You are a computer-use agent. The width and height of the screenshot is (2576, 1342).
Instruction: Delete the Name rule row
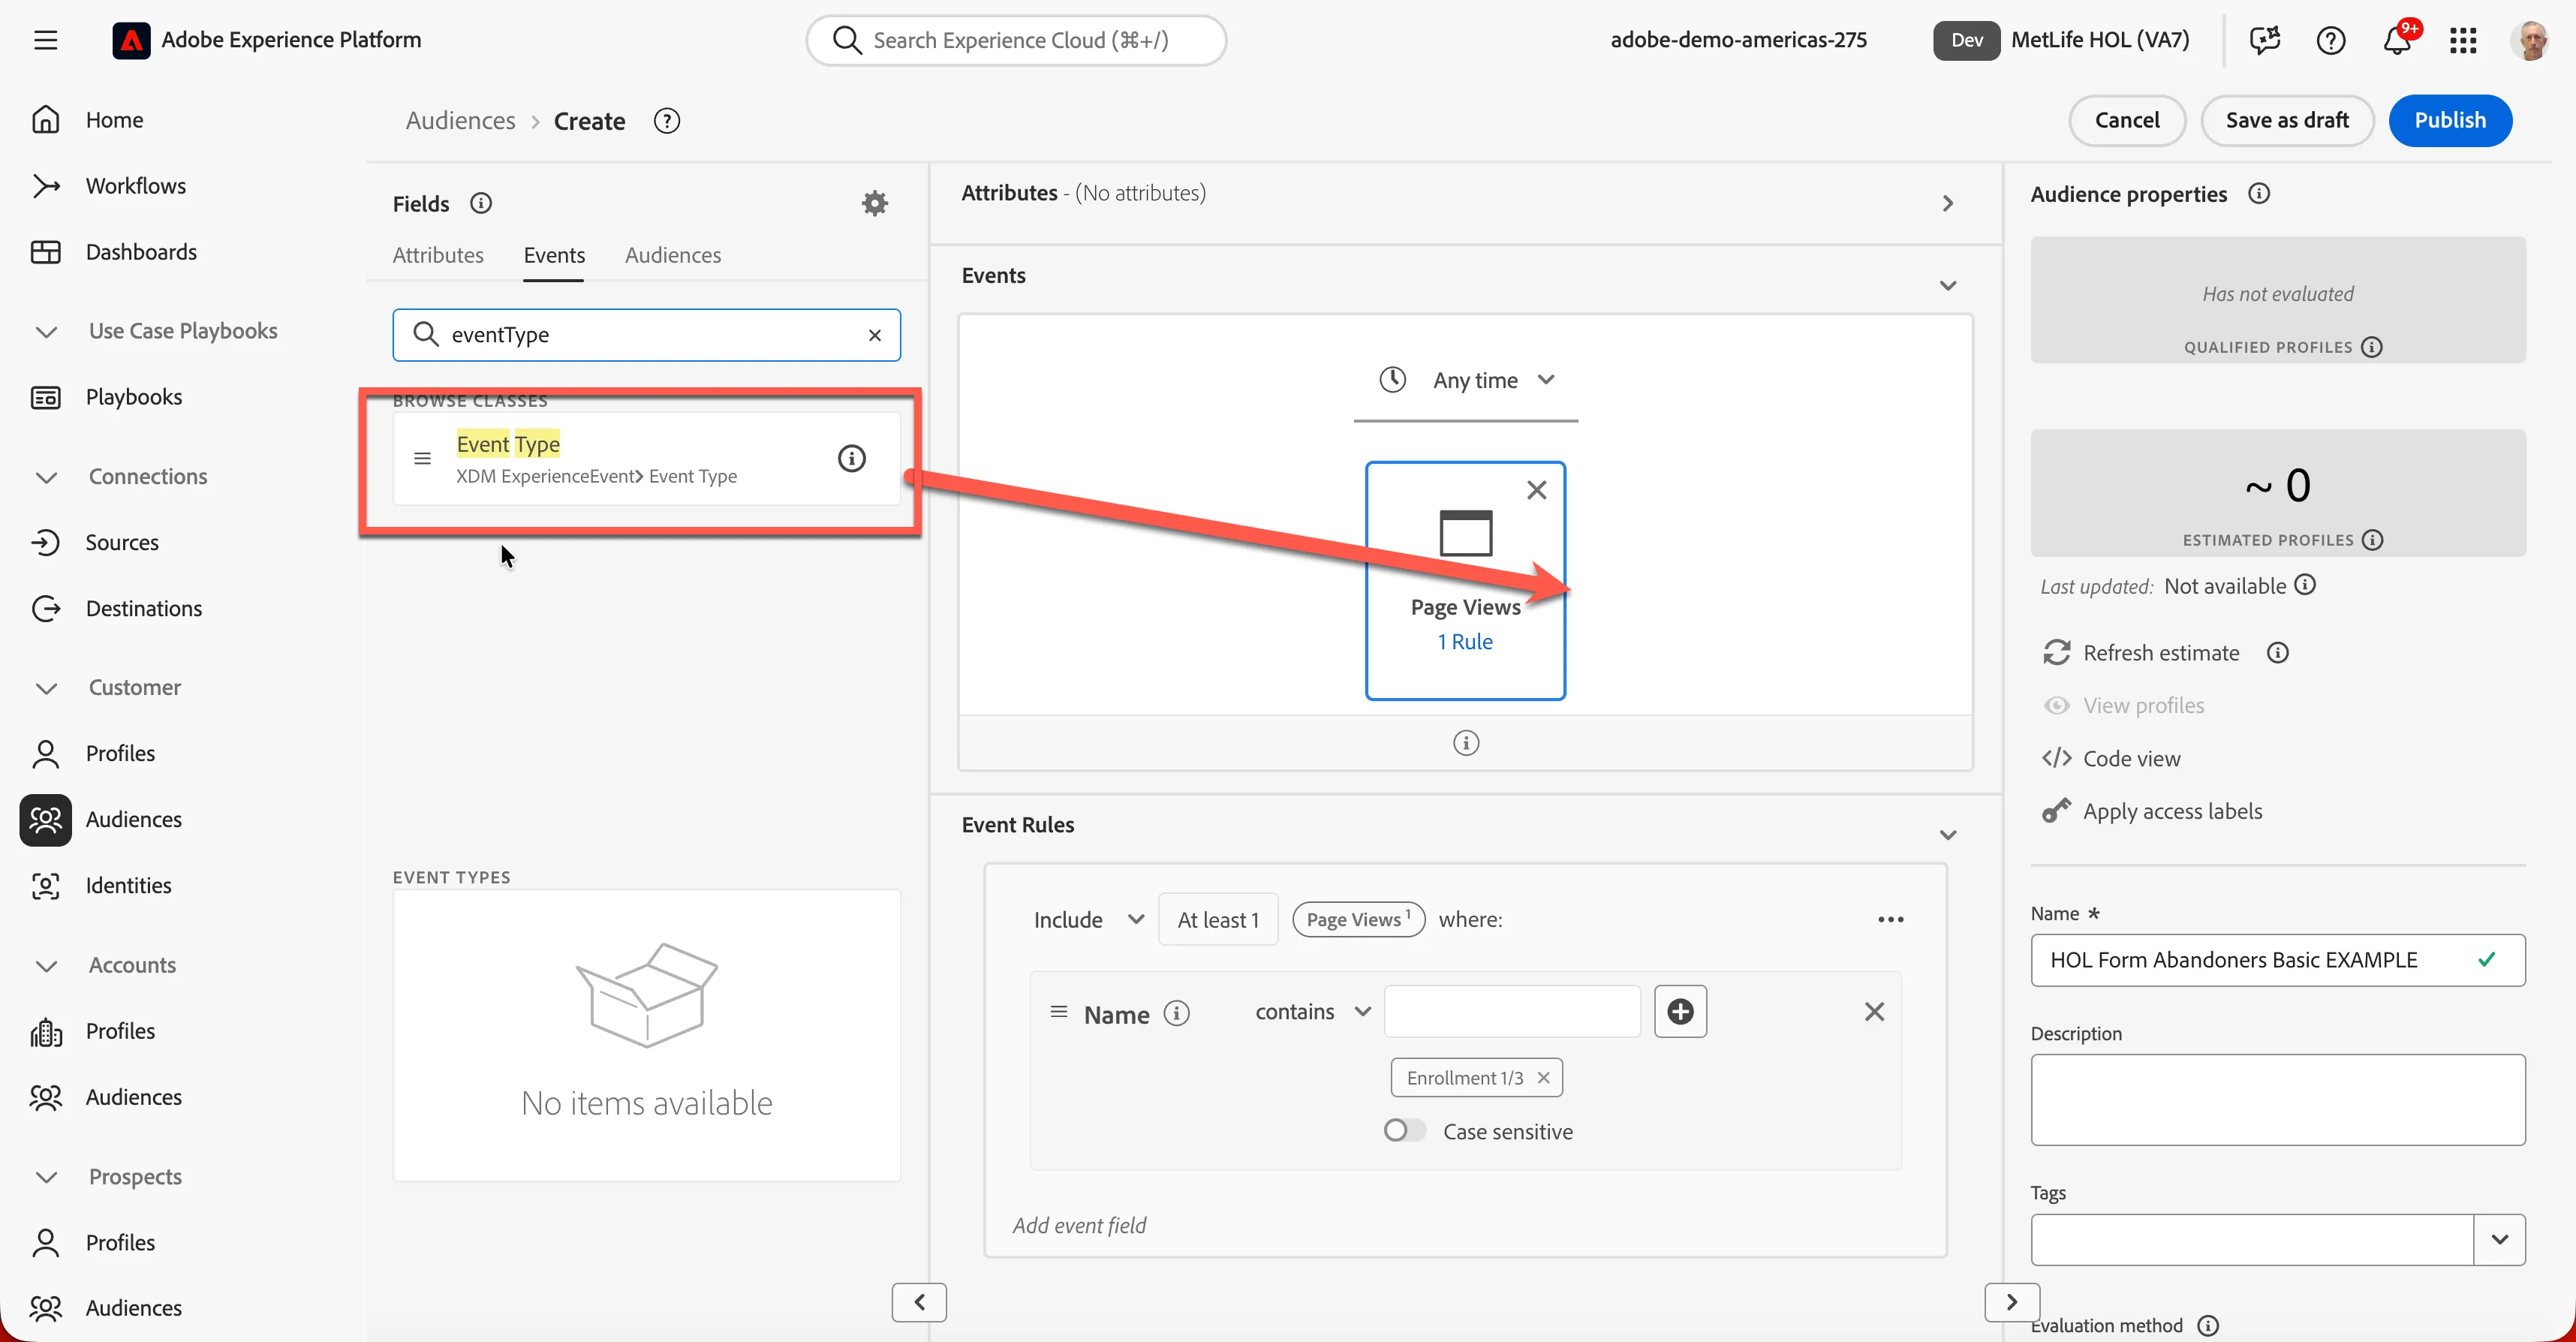pos(1874,1011)
